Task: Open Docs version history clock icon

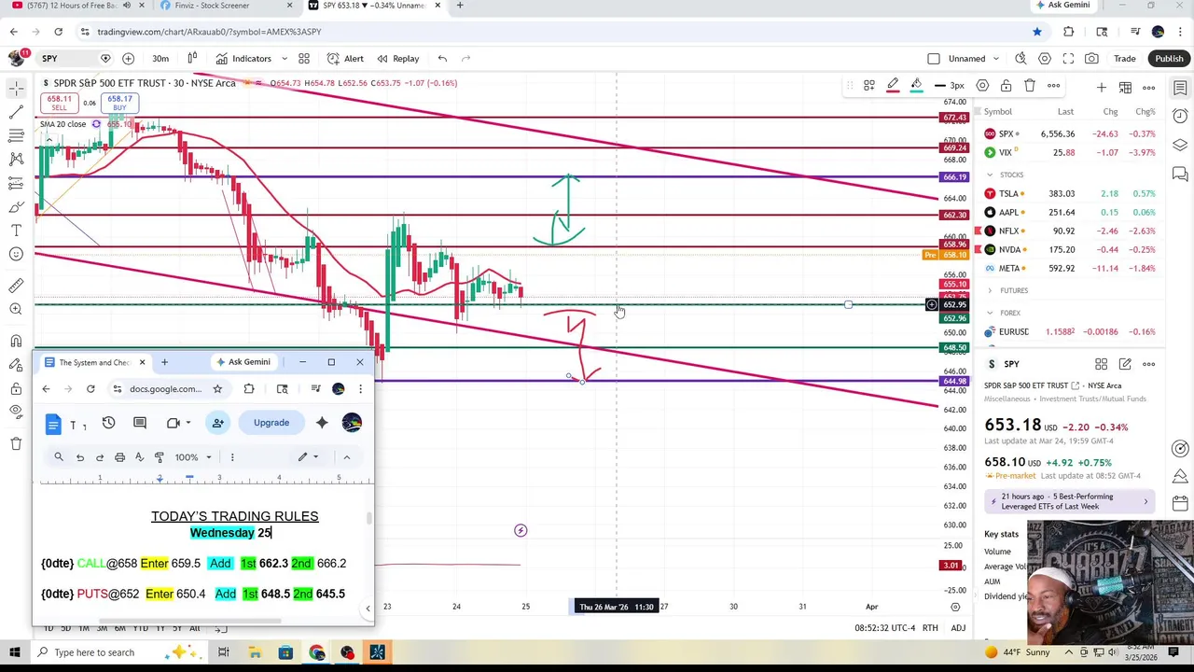Action: pos(108,423)
